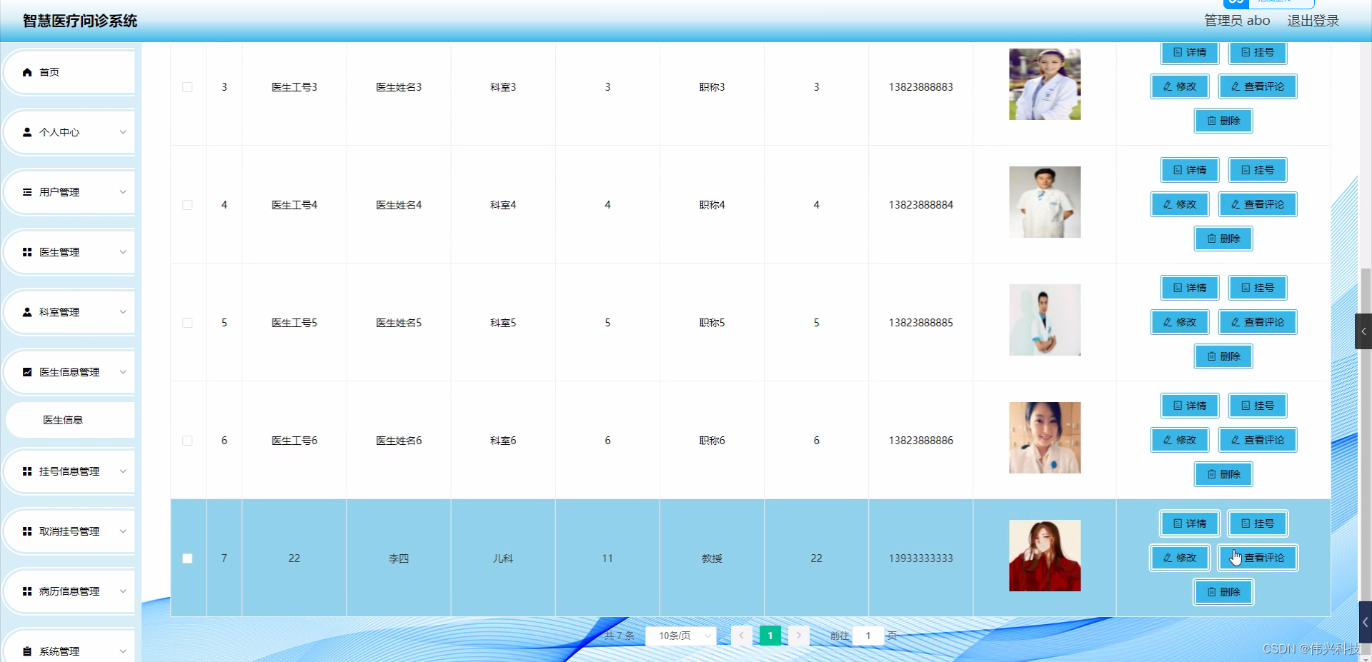Screen dimensions: 1372x662
Task: Check the checkbox for doctor 李四
Action: click(187, 558)
